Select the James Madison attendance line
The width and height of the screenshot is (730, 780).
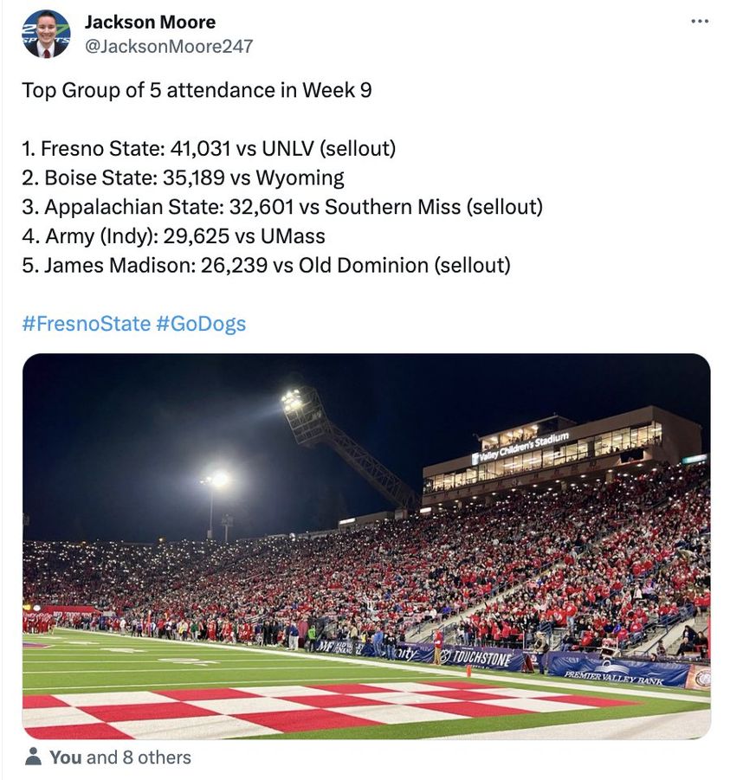click(266, 265)
